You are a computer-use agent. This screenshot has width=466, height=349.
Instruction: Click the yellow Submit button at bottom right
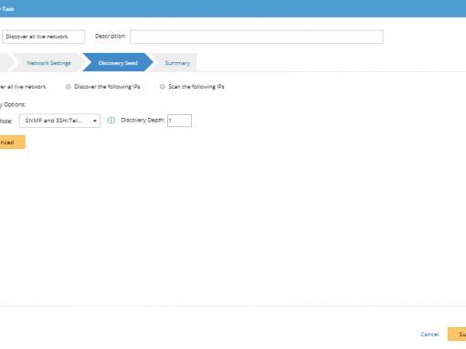tap(457, 334)
